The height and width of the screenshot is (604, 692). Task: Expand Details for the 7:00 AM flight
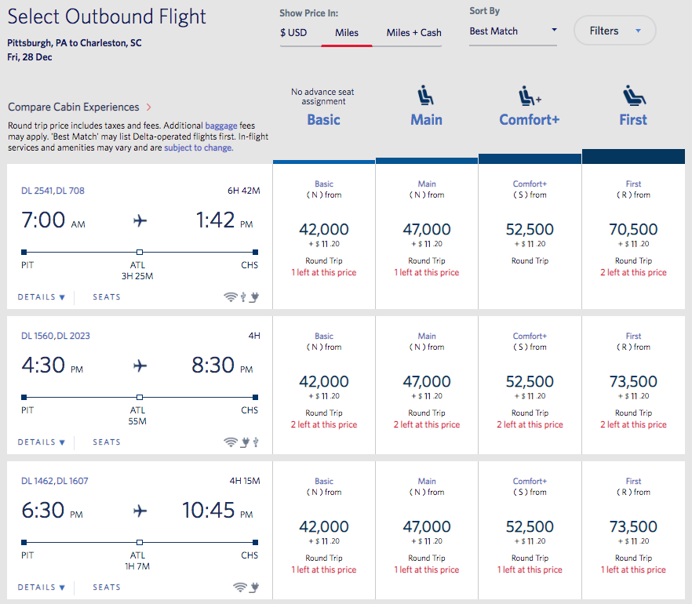(42, 297)
